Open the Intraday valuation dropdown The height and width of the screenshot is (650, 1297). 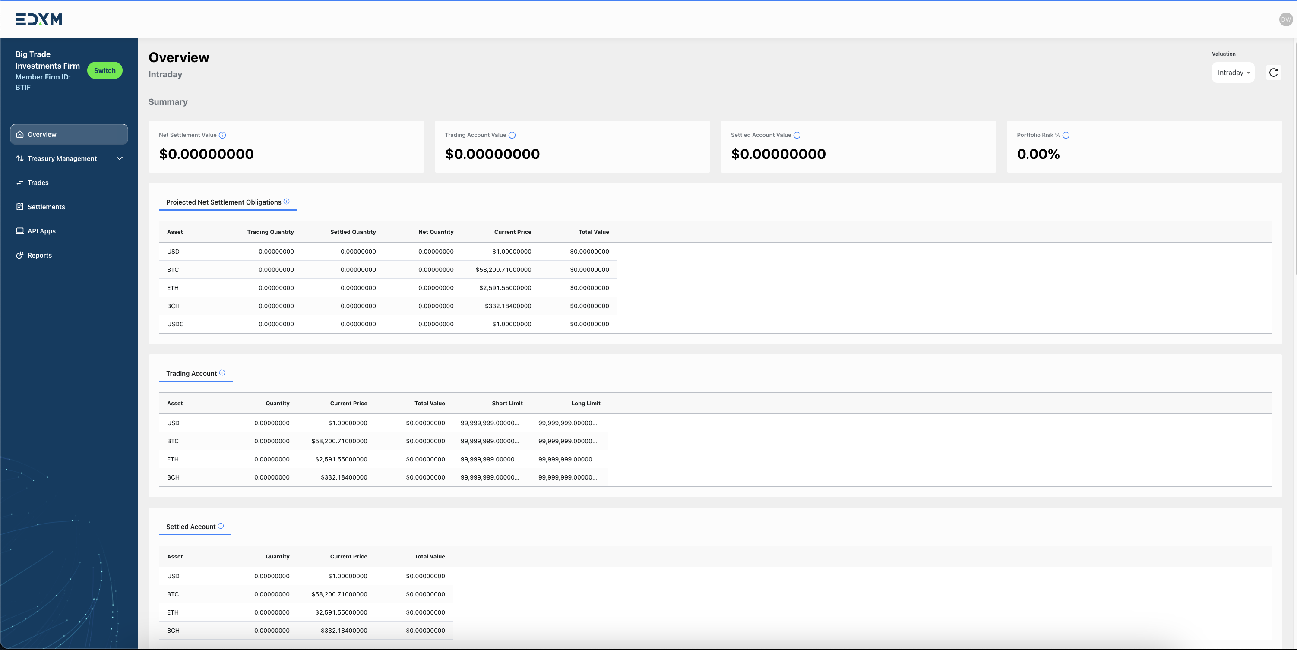click(x=1233, y=73)
